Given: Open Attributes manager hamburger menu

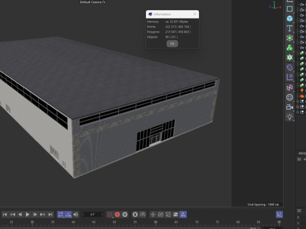Looking at the screenshot, I should pos(299,159).
